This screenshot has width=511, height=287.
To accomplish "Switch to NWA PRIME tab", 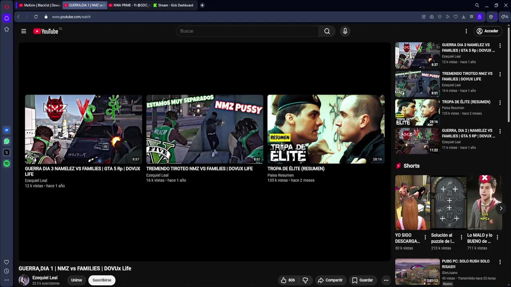I will coord(129,5).
